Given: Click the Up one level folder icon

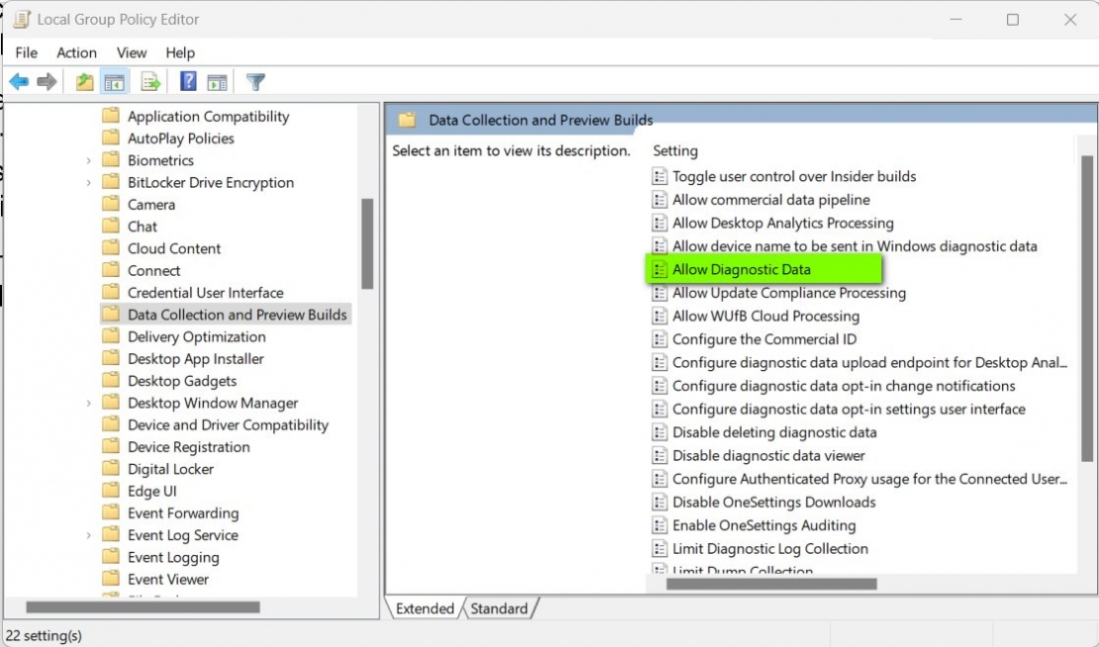Looking at the screenshot, I should coord(84,81).
